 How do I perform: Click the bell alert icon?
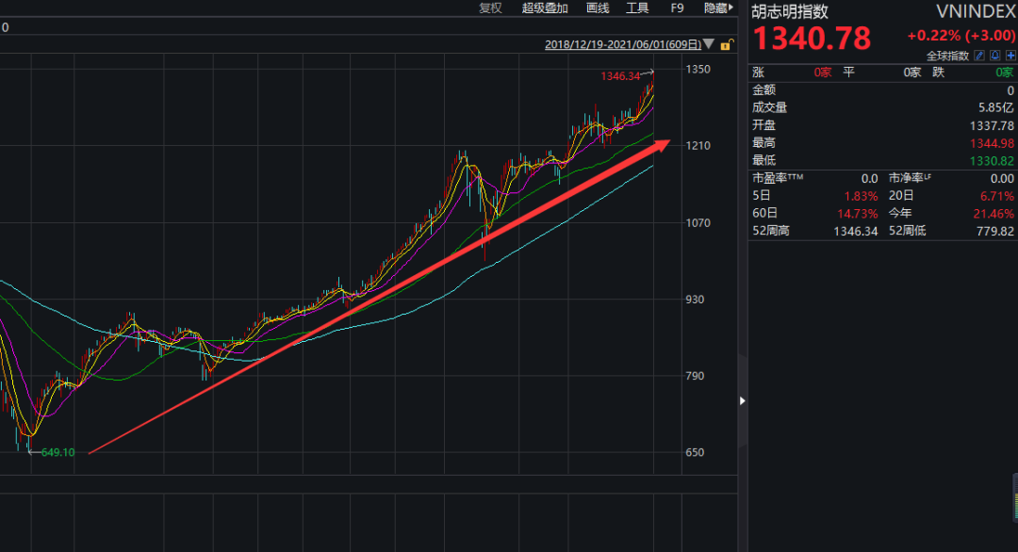[995, 56]
